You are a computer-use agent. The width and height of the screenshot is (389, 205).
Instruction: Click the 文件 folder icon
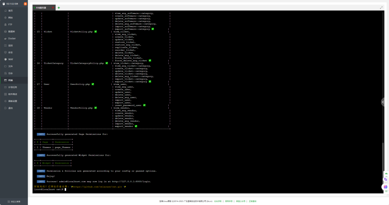(5, 66)
